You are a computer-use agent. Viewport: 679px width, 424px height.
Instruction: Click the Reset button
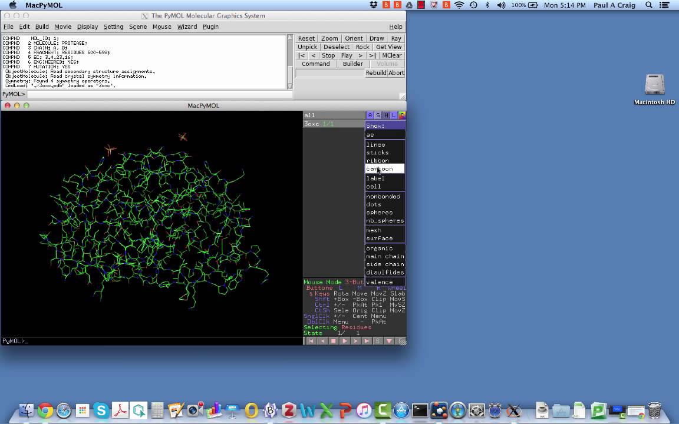click(x=306, y=38)
